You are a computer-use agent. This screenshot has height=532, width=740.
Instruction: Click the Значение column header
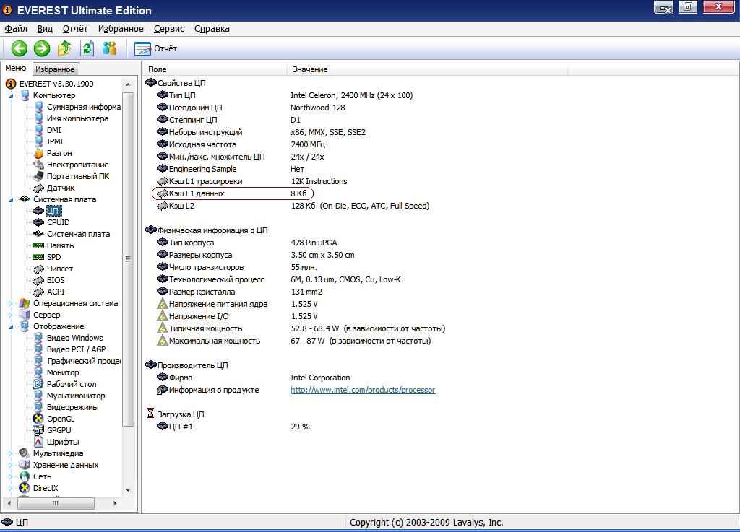[427, 69]
